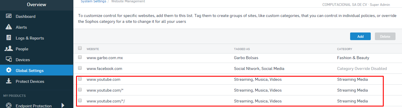402x108 pixels.
Task: Sort by WEBSITE column header
Action: 93,49
